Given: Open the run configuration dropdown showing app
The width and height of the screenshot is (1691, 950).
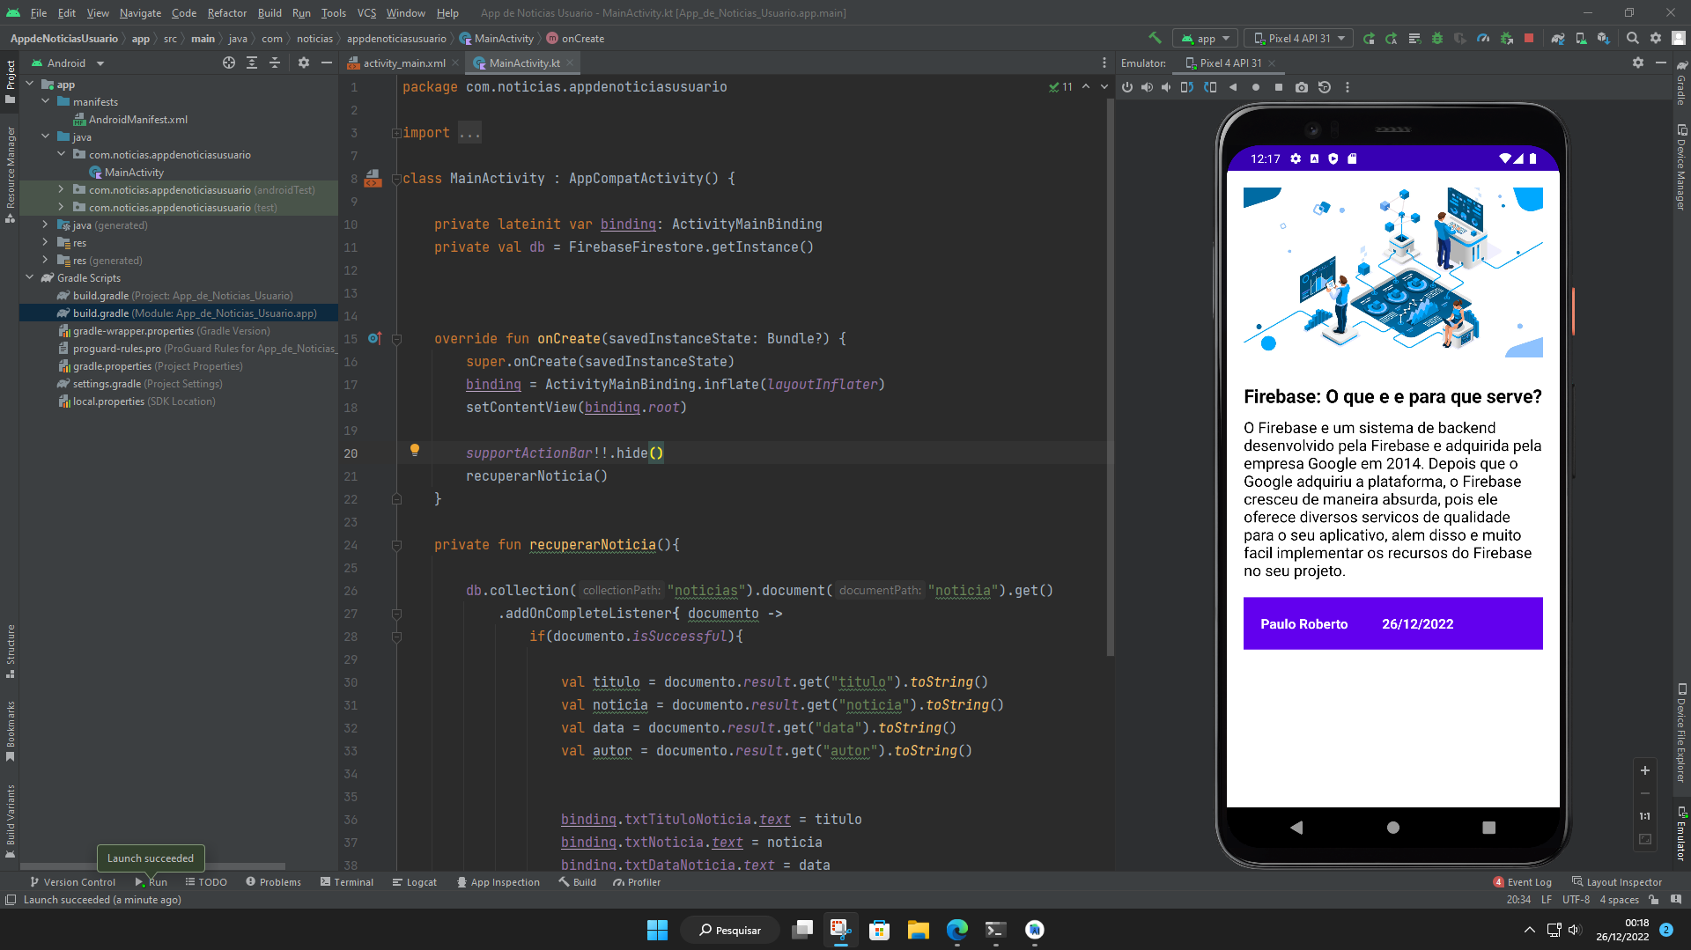Looking at the screenshot, I should 1205,39.
